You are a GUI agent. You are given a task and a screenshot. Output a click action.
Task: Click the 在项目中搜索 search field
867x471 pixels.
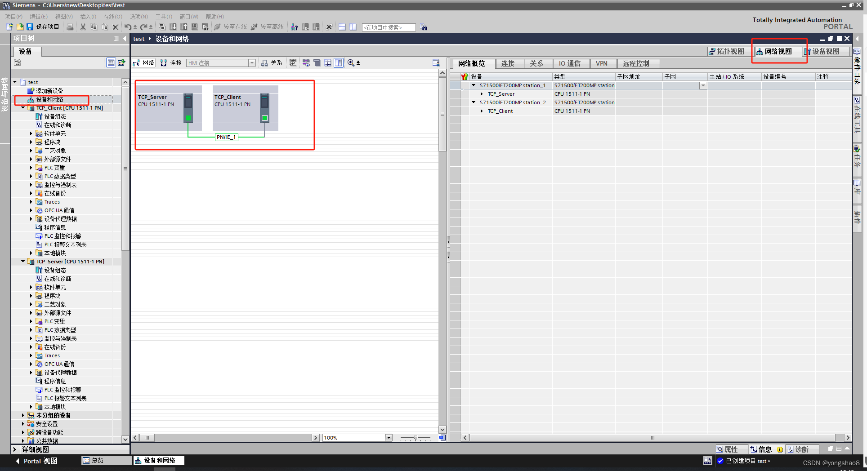click(389, 27)
